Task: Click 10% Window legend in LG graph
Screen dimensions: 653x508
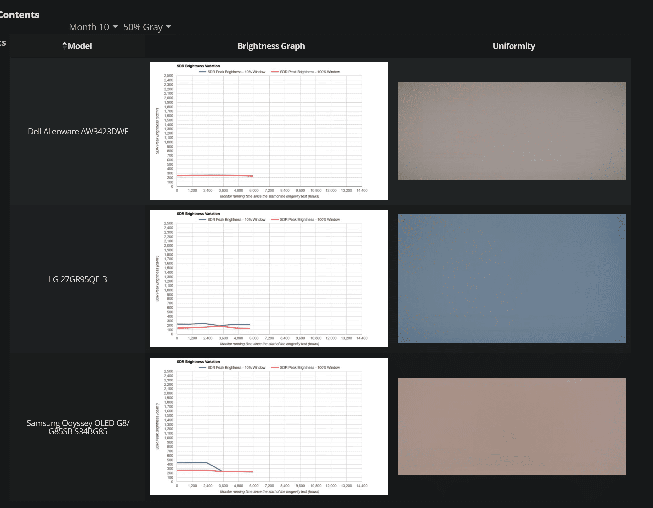Action: tap(232, 220)
